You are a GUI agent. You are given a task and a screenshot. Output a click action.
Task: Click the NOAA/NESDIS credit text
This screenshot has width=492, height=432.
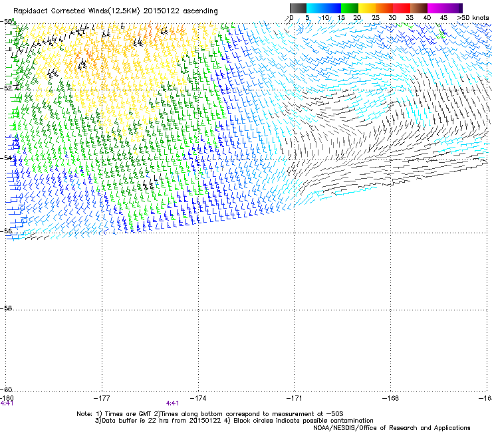coord(392,427)
